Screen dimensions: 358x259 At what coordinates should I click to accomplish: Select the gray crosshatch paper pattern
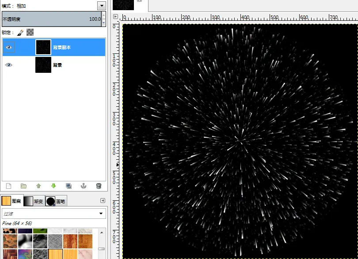55,241
